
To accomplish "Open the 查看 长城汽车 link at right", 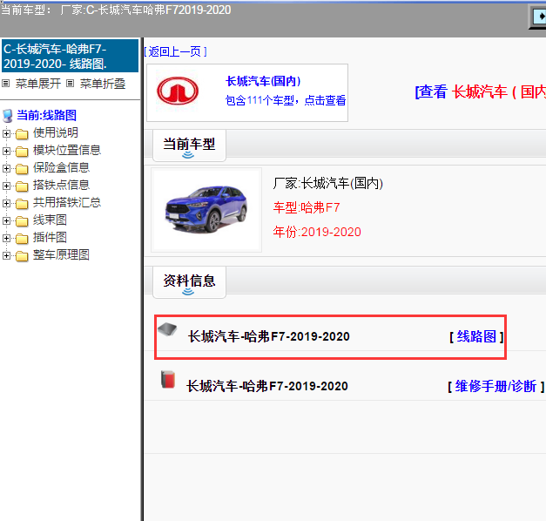I will (x=480, y=92).
